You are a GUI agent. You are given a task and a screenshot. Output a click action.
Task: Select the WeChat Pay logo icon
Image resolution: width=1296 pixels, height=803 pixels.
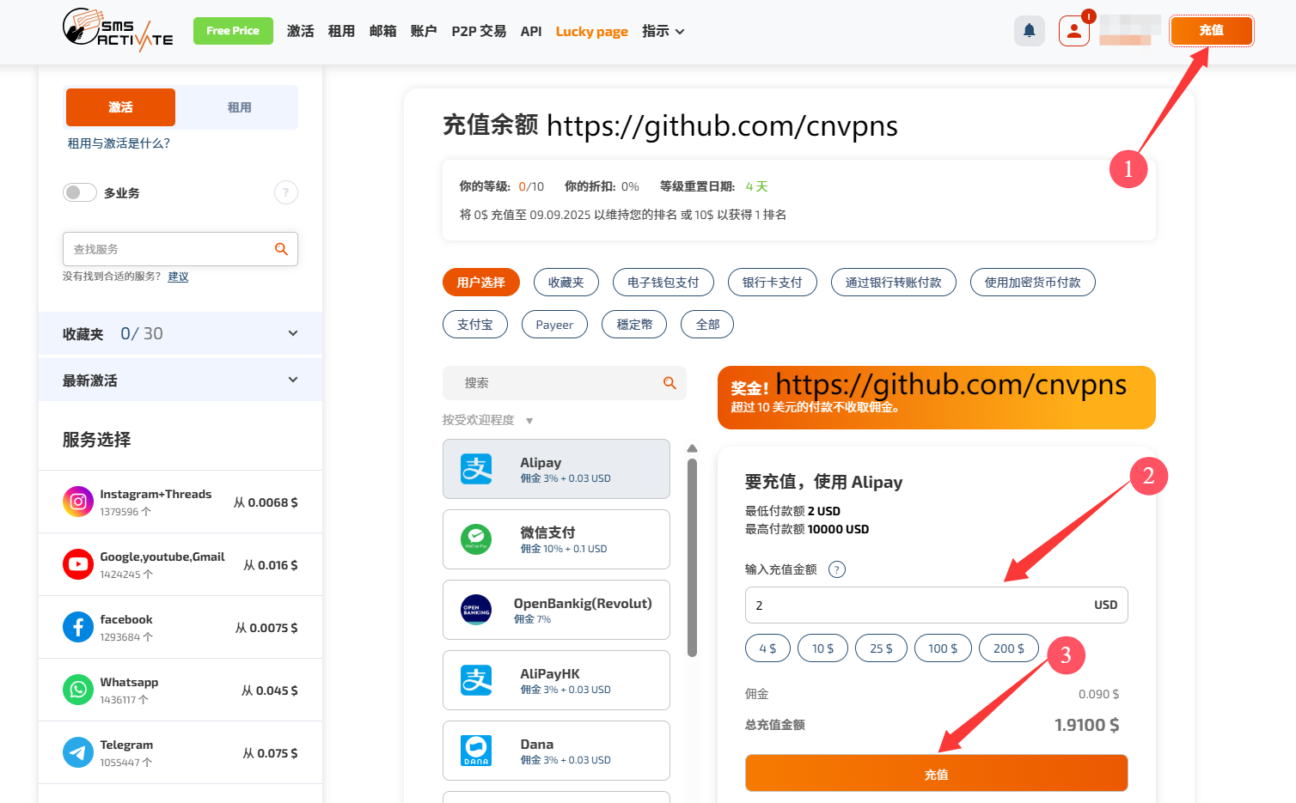[x=476, y=539]
